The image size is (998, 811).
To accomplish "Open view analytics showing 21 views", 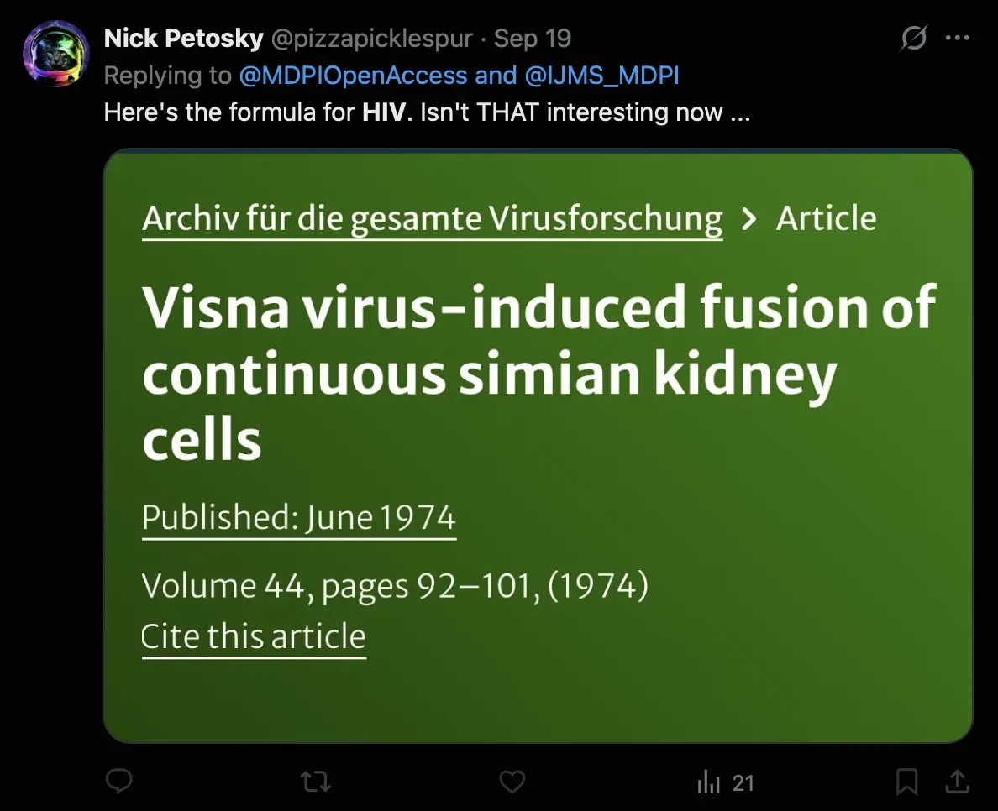I will click(726, 783).
